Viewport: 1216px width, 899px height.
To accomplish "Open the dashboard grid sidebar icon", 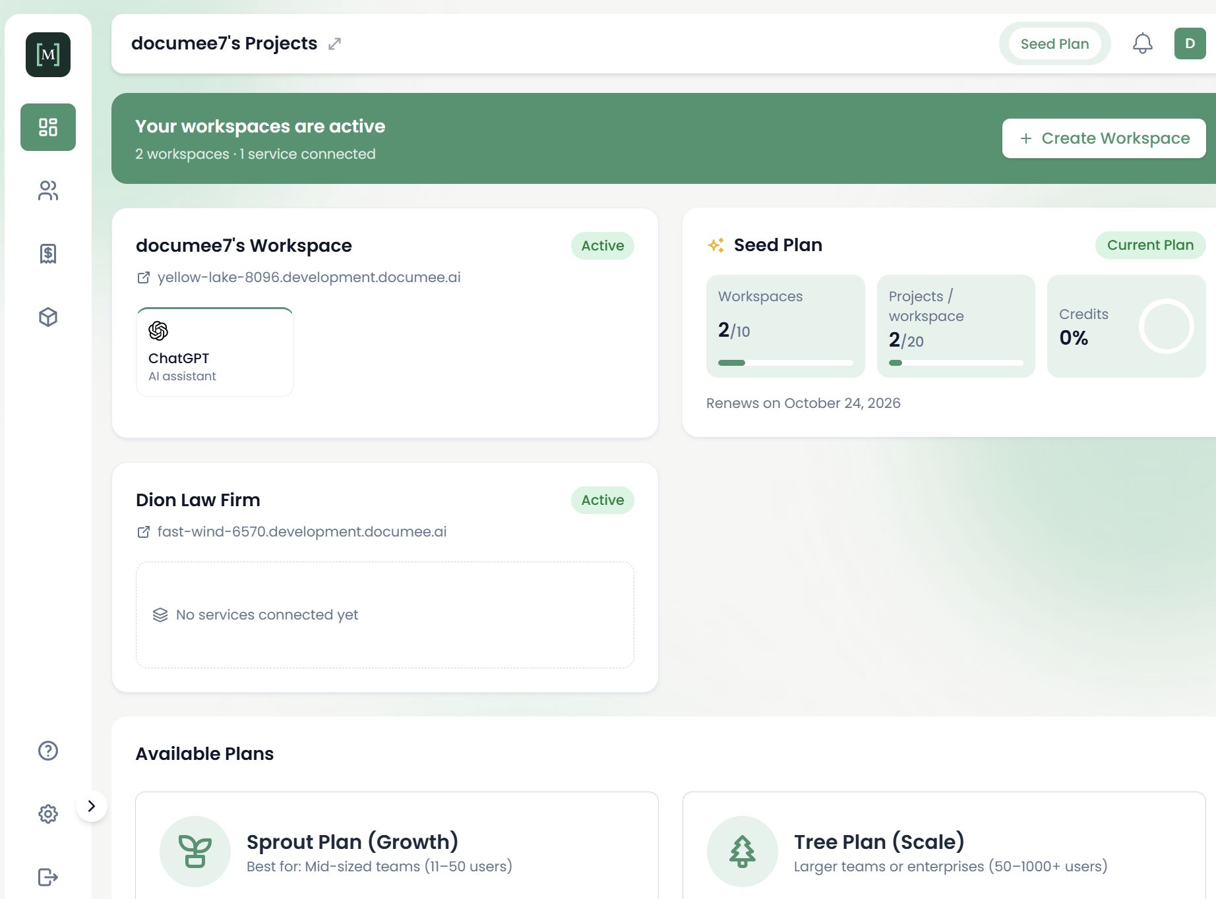I will [48, 127].
